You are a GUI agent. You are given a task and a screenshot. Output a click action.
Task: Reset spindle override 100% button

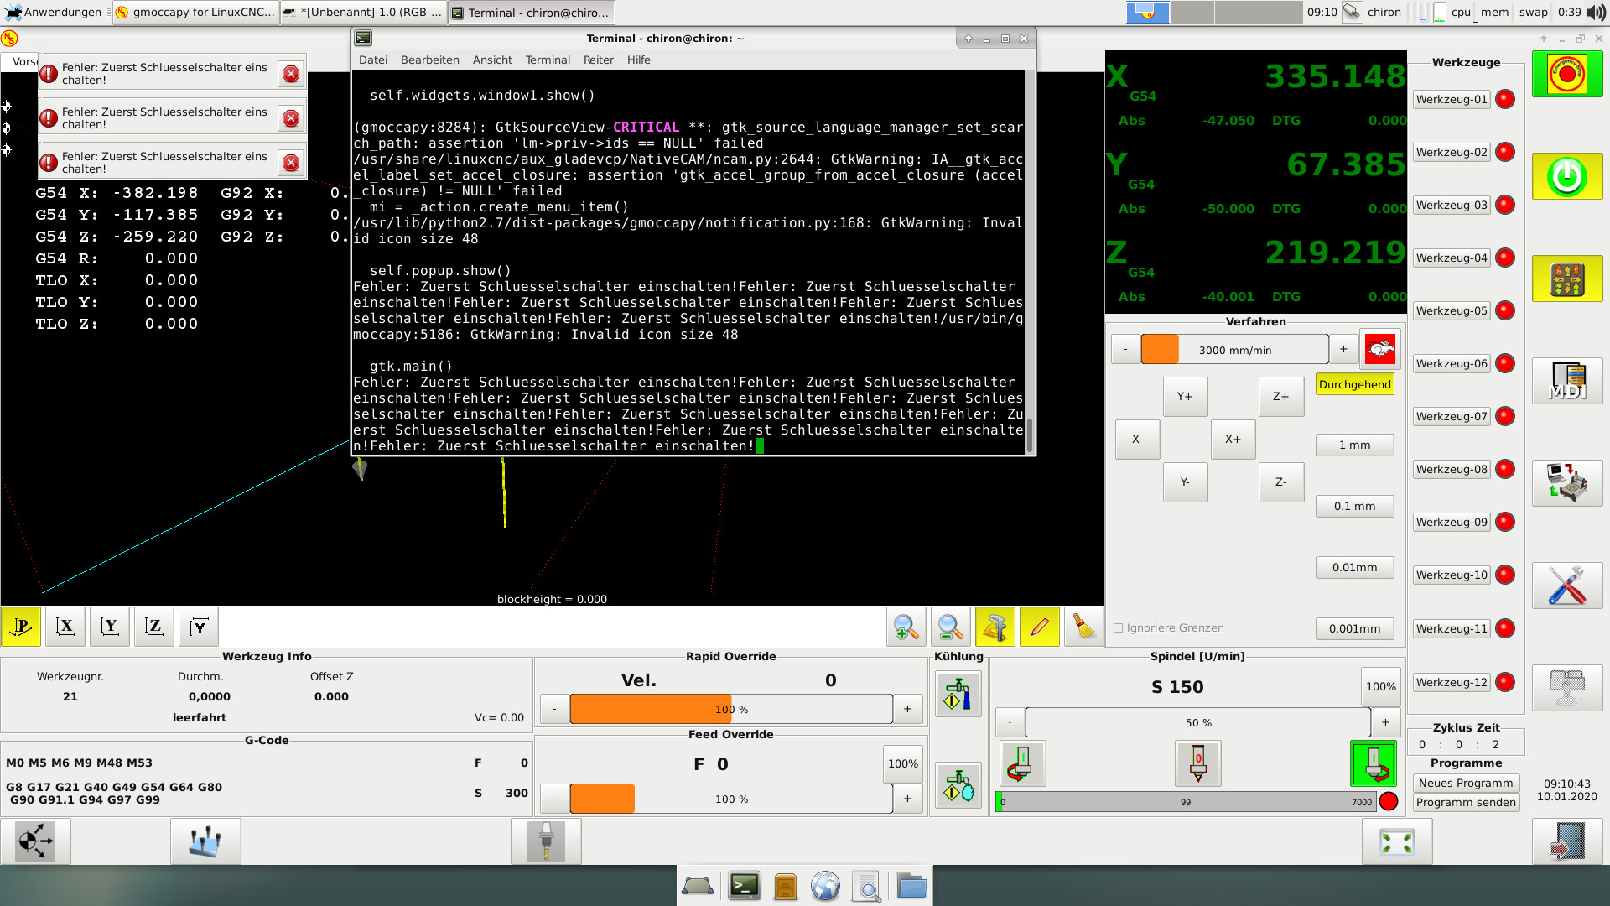click(1380, 687)
